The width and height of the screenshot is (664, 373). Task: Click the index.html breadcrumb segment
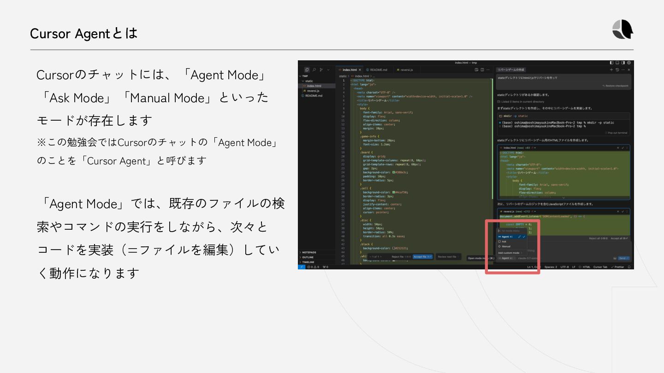(360, 76)
